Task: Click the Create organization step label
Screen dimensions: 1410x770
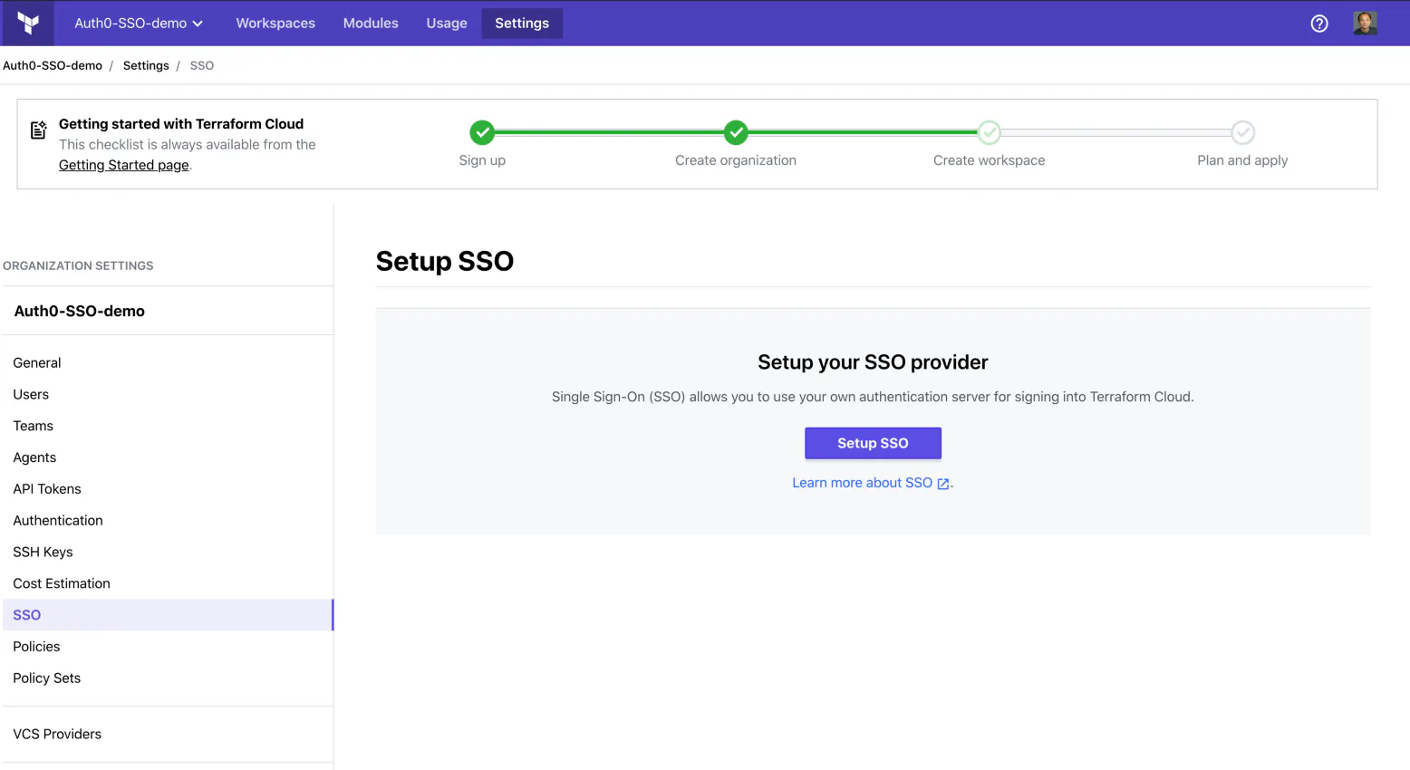Action: pyautogui.click(x=736, y=160)
